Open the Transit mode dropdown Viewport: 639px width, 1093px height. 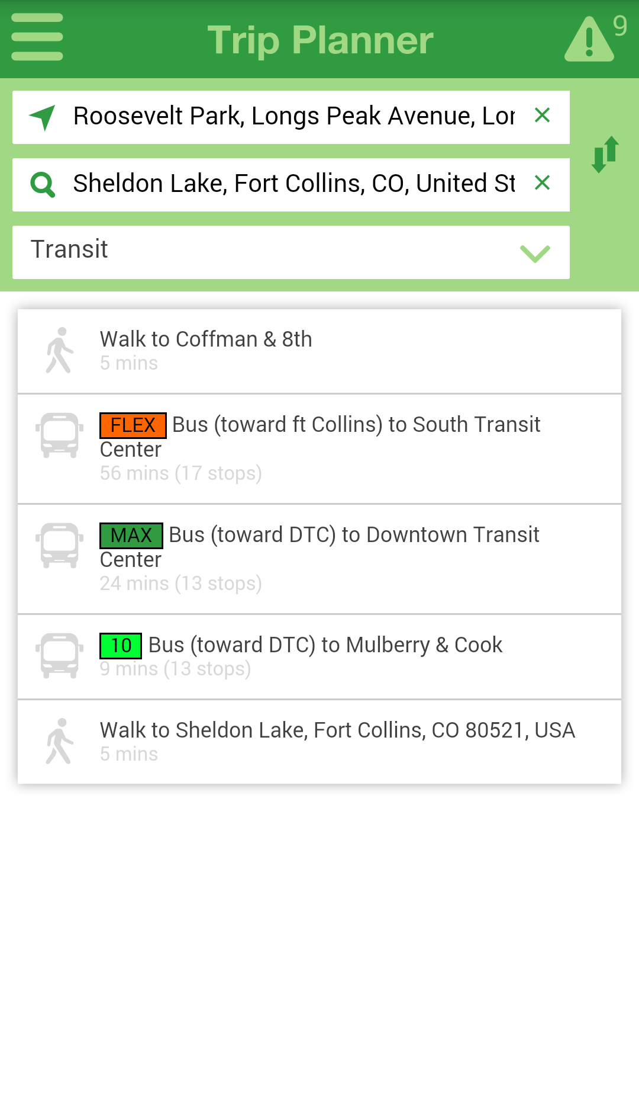291,252
